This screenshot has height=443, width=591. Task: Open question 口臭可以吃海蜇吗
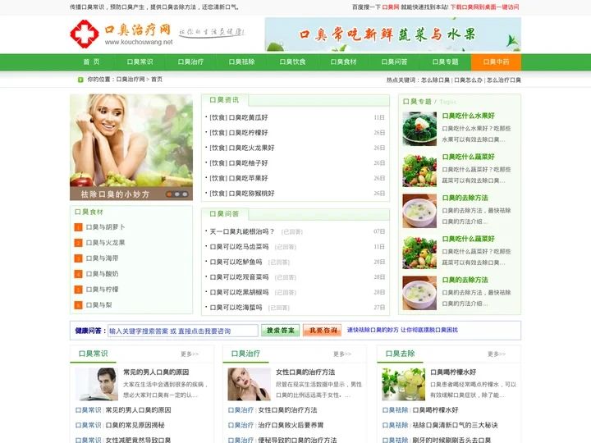tap(236, 308)
